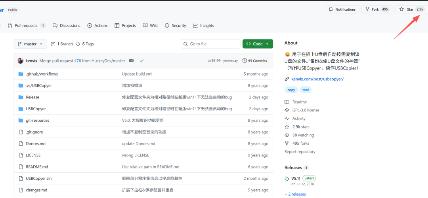Screen dimensions: 428x198
Task: Click Report repository
Action: [x=300, y=152]
